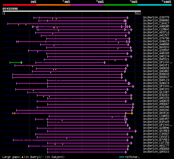Click the Large gaps legend text
174x159 pixels.
tap(11, 157)
